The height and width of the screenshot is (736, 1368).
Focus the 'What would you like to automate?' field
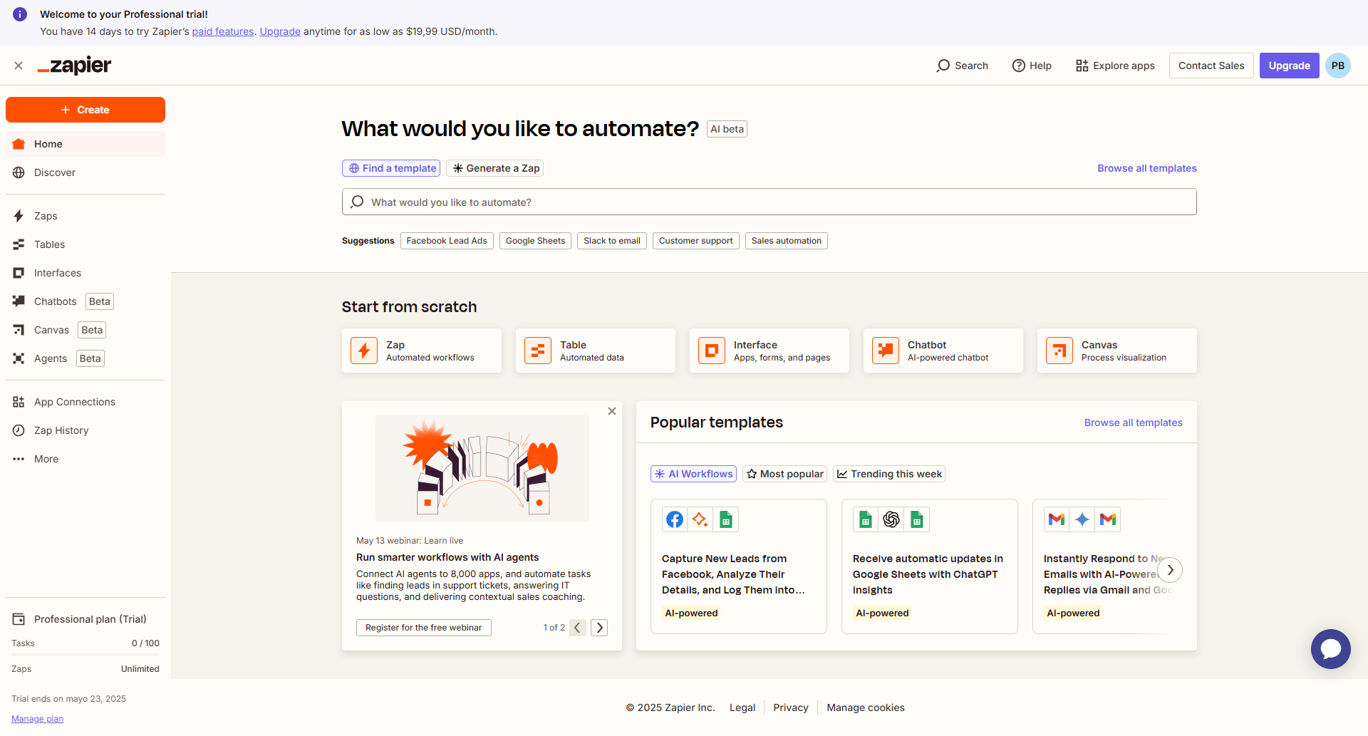(769, 202)
